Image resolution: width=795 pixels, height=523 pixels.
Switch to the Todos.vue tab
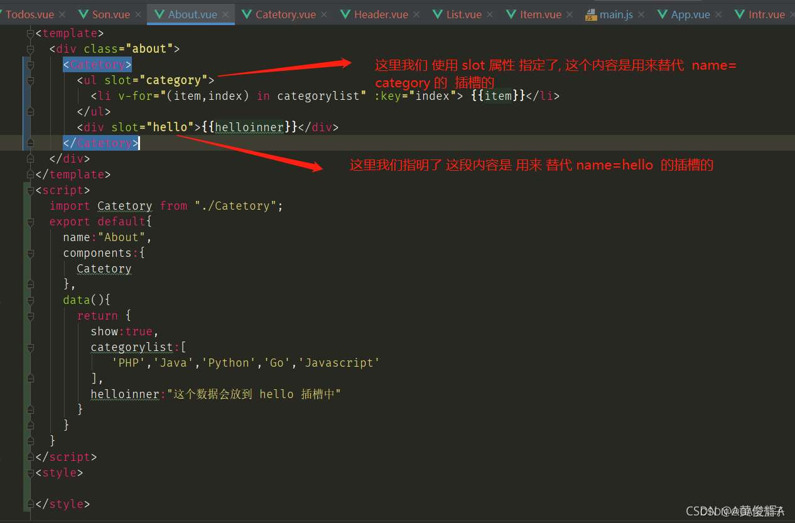(x=30, y=14)
